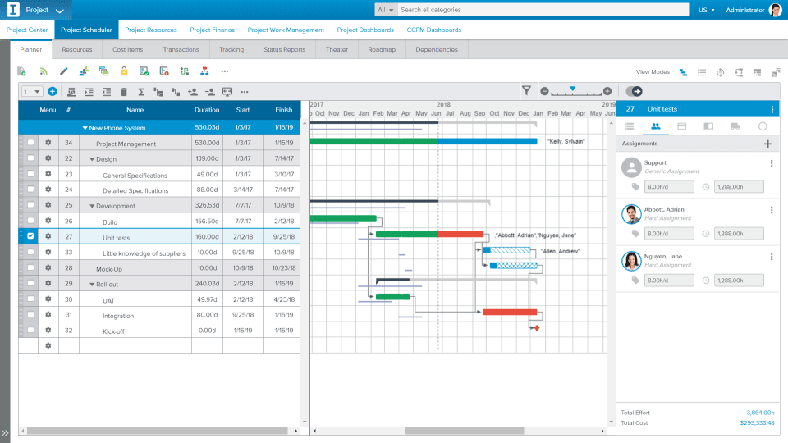Toggle the side panel switch

635,91
